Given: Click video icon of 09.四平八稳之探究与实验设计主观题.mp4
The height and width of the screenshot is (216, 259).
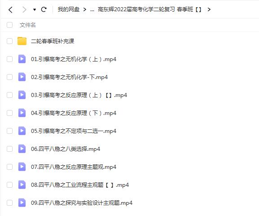Looking at the screenshot, I should coord(22,203).
